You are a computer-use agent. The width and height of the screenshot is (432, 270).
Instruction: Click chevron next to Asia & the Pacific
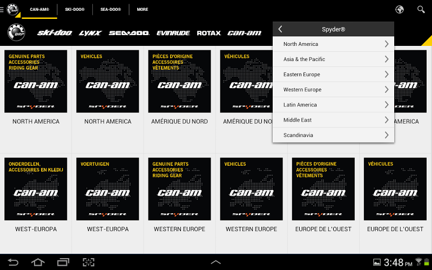point(387,59)
